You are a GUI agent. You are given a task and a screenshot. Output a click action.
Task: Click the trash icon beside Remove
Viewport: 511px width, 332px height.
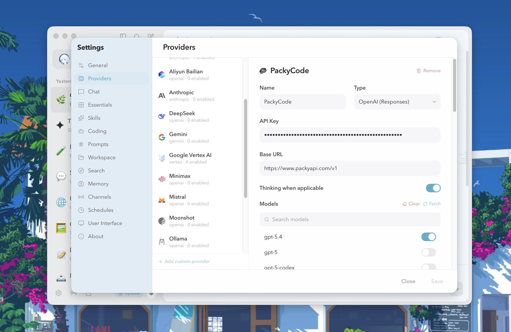[x=418, y=71]
